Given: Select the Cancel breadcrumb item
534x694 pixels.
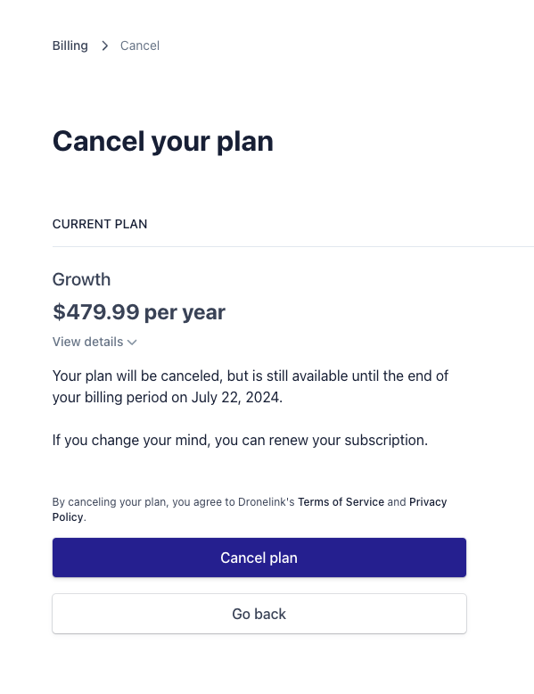Looking at the screenshot, I should click(x=140, y=45).
